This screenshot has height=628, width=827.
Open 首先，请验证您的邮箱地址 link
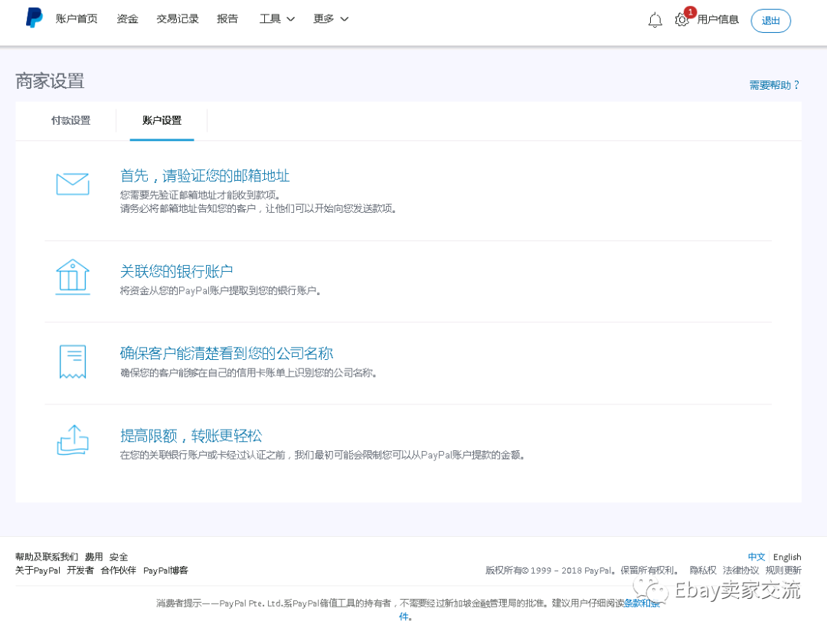click(x=205, y=175)
